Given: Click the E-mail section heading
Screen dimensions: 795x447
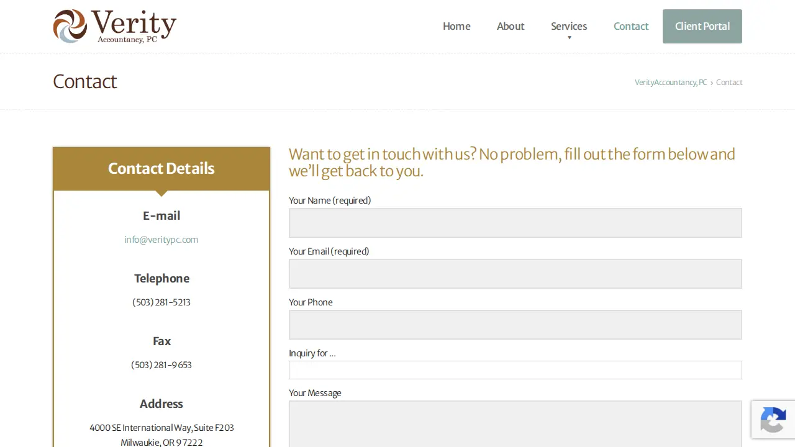Looking at the screenshot, I should coord(161,215).
